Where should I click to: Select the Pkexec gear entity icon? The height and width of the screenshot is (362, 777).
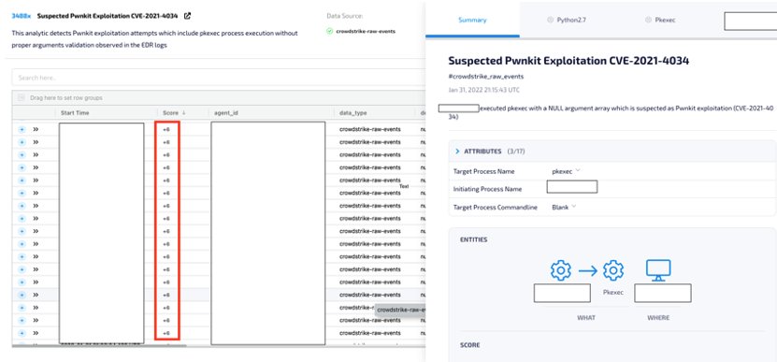pos(613,270)
